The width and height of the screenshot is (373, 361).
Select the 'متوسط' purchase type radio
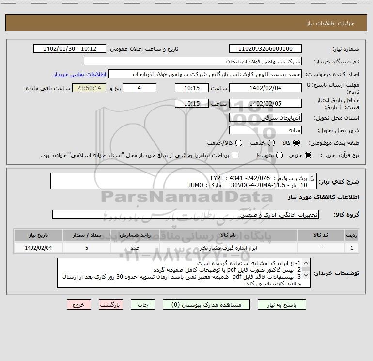(280, 155)
